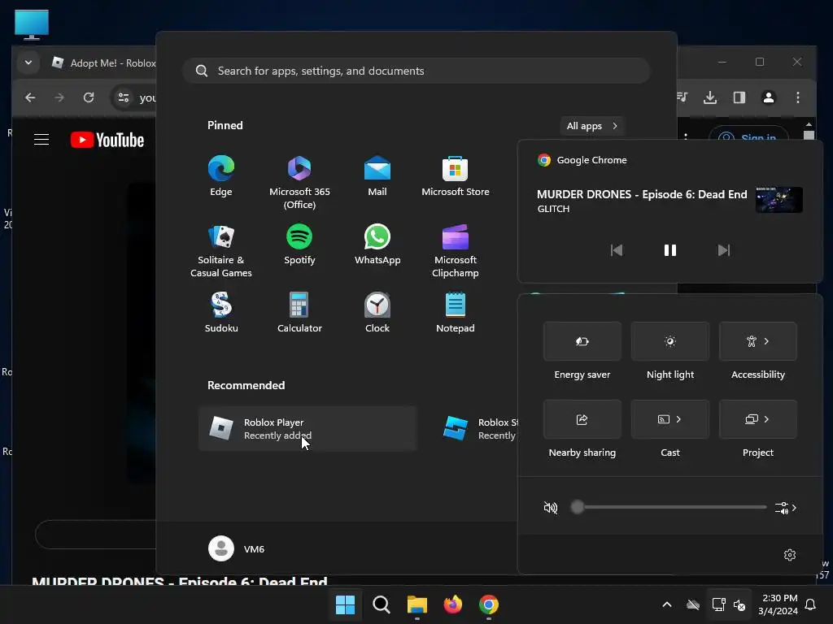Toggle Nearby sharing quick setting

582,419
